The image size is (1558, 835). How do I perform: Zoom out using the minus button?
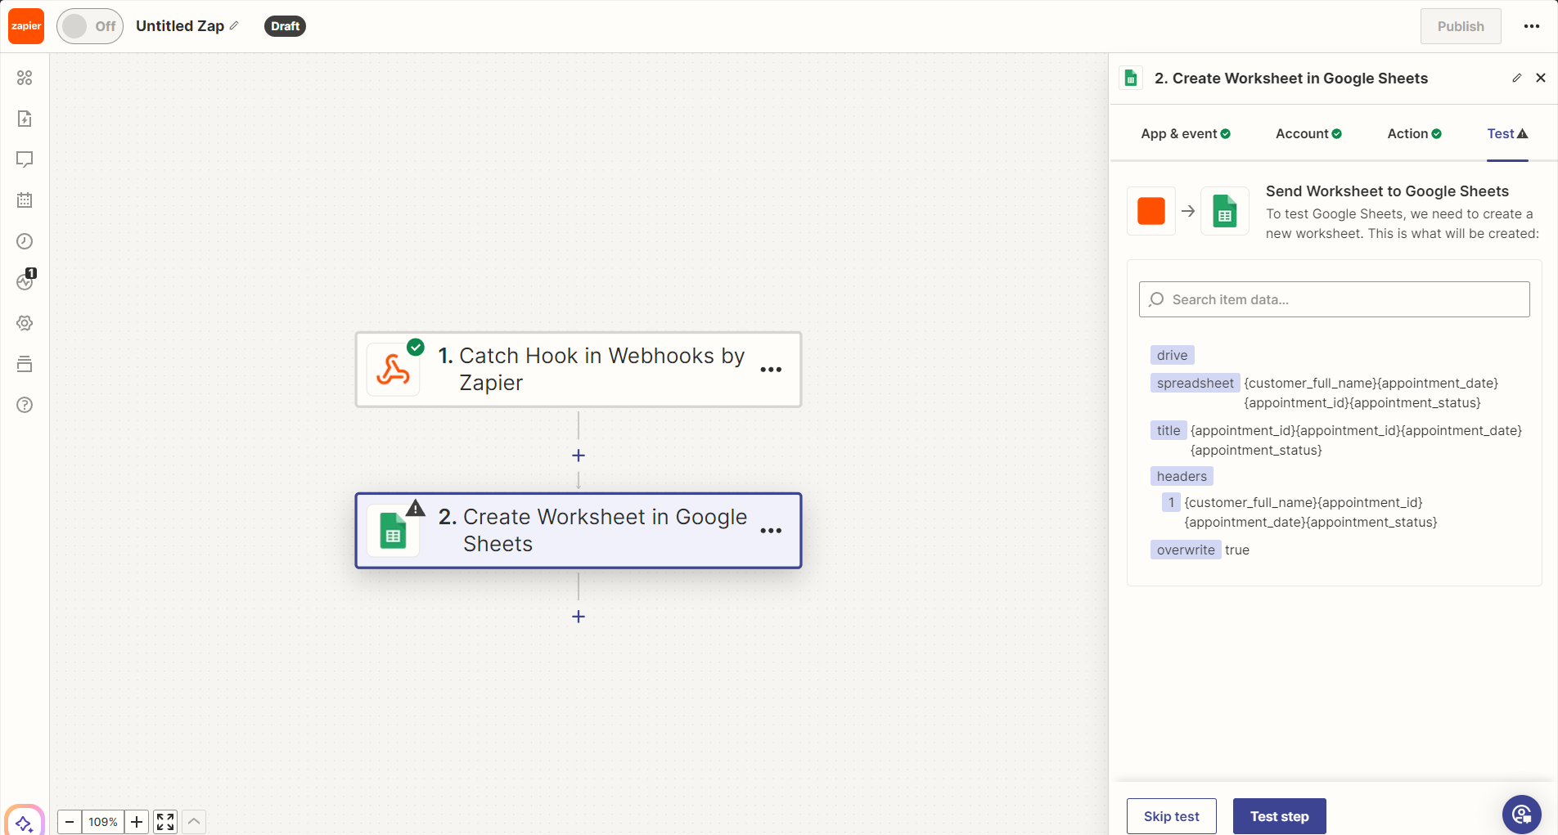(x=69, y=822)
